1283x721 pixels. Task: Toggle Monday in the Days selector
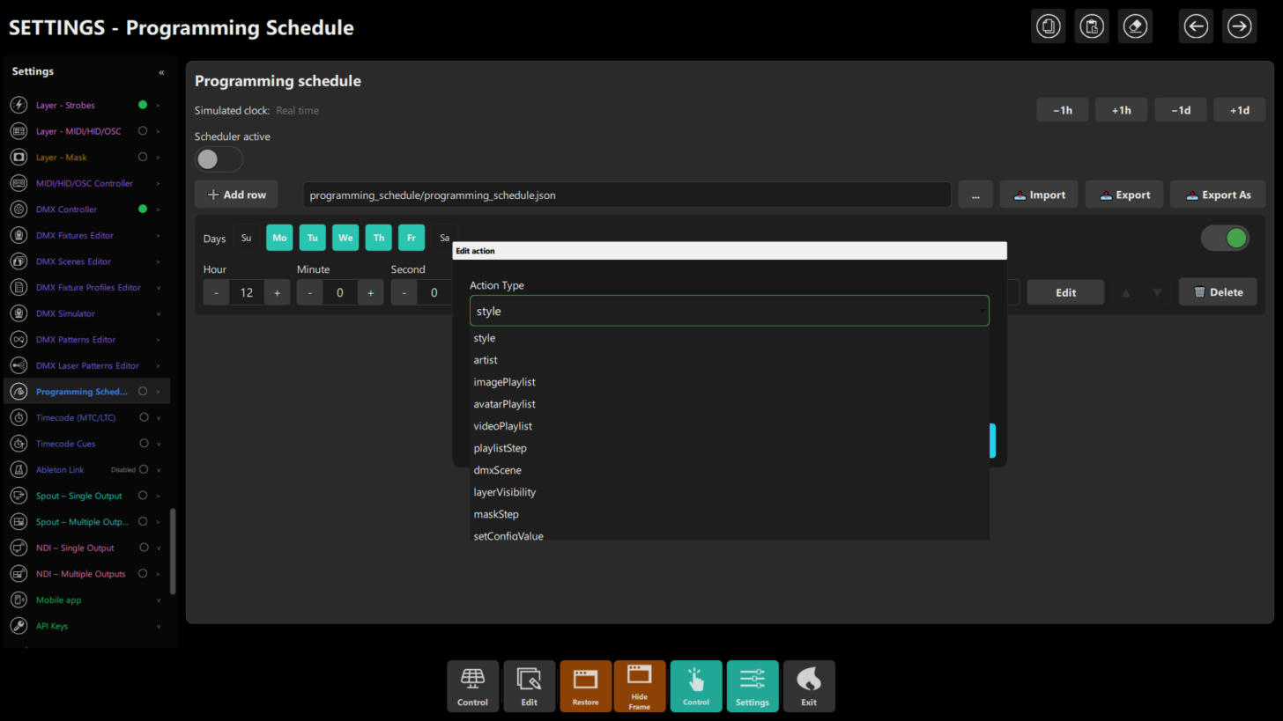coord(279,238)
